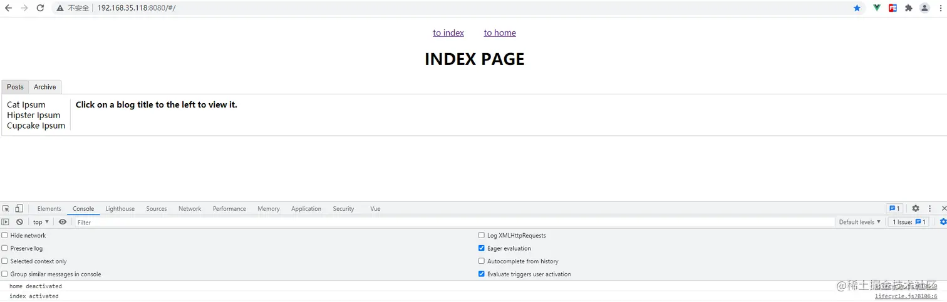Switch to the Archive tab
Image resolution: width=947 pixels, height=302 pixels.
click(45, 87)
